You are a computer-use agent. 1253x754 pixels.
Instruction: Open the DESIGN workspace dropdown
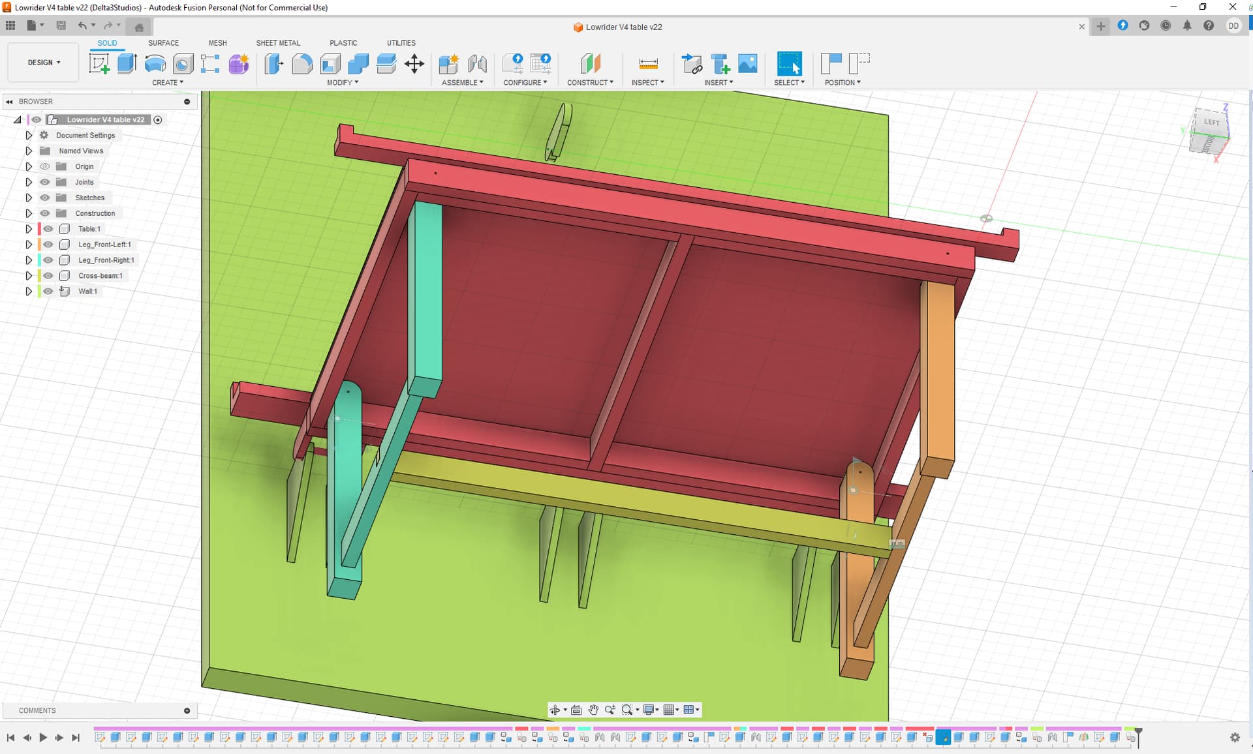pos(44,63)
